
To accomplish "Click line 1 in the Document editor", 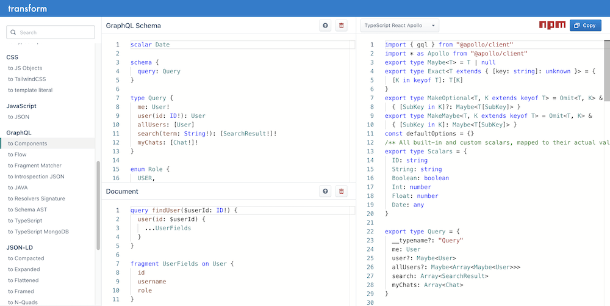I will (x=183, y=210).
